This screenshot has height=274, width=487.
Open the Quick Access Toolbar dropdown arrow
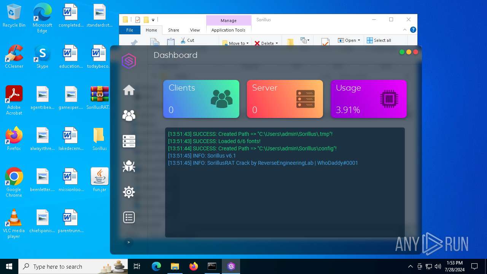click(x=153, y=20)
